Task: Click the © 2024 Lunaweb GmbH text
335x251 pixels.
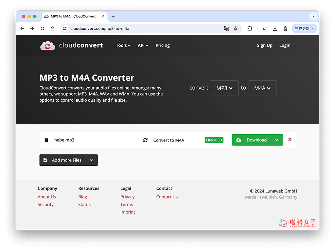Action: [x=273, y=191]
